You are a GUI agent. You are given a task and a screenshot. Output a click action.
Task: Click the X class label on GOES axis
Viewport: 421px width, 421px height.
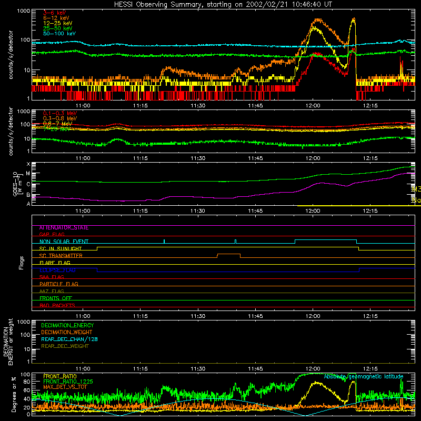(x=28, y=164)
